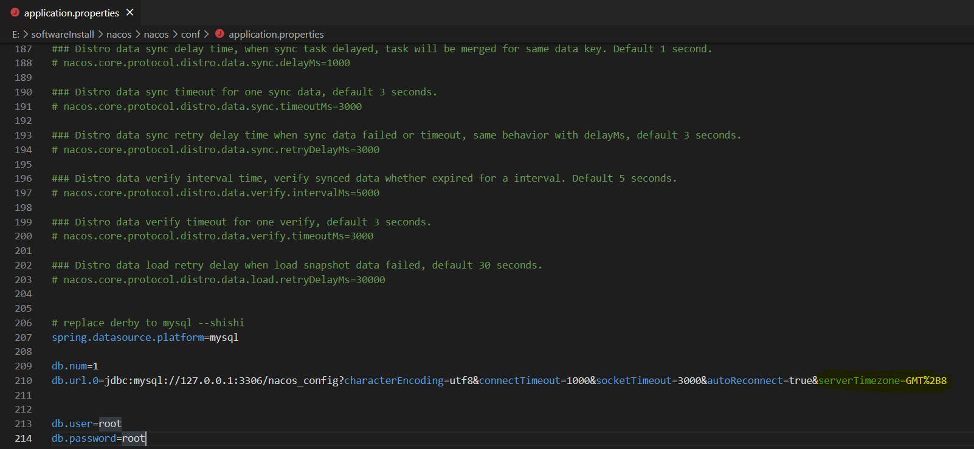Screen dimensions: 974x449
Task: Open the conf breadcrumb folder
Action: coord(190,35)
